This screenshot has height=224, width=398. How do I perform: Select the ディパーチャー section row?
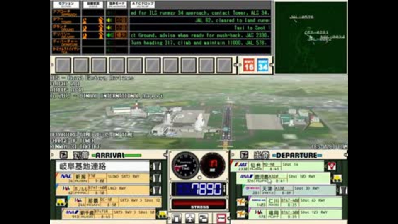[x=66, y=42]
